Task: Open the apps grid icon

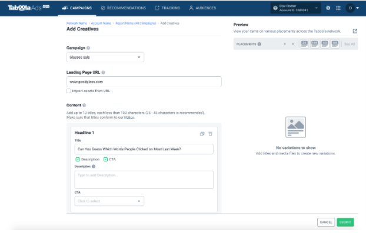Action: tap(338, 8)
